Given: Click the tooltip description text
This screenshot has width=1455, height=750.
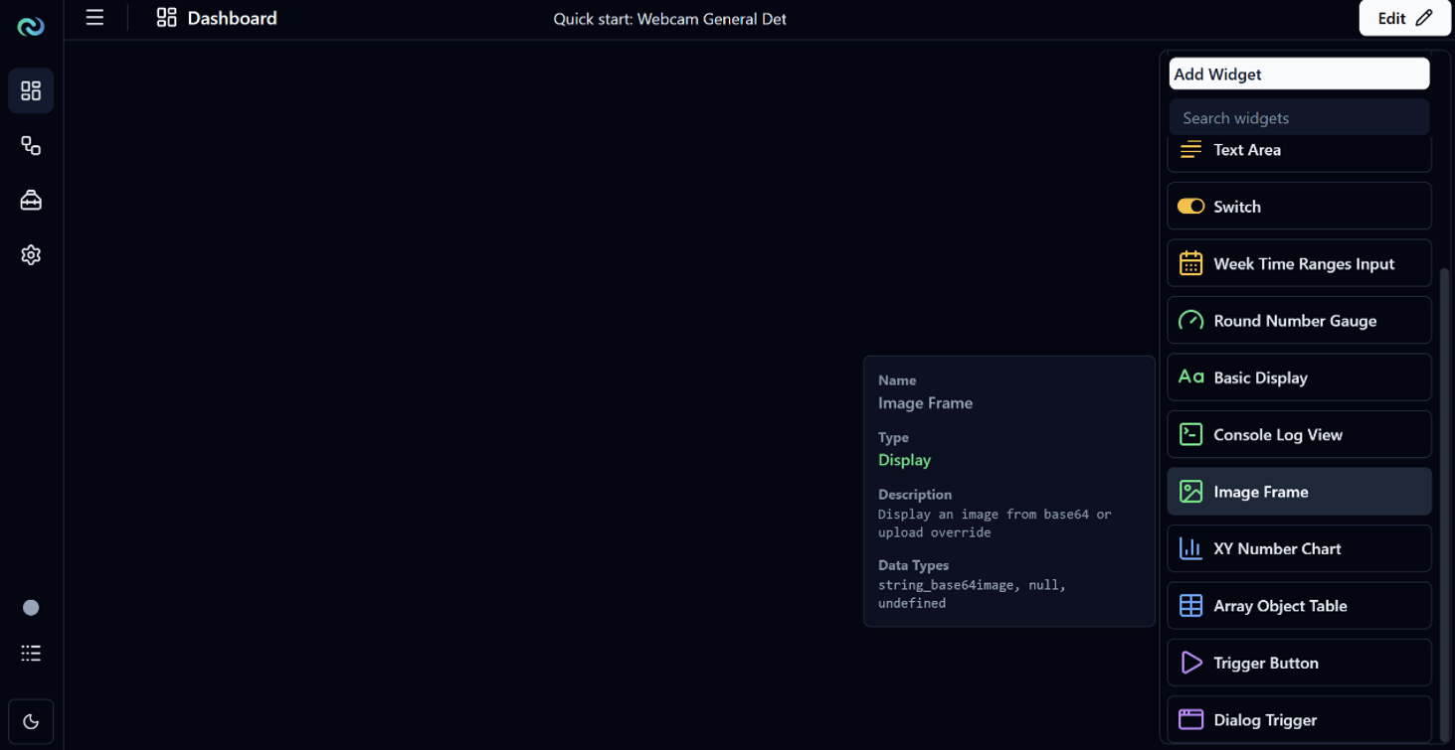Looking at the screenshot, I should click(x=995, y=524).
